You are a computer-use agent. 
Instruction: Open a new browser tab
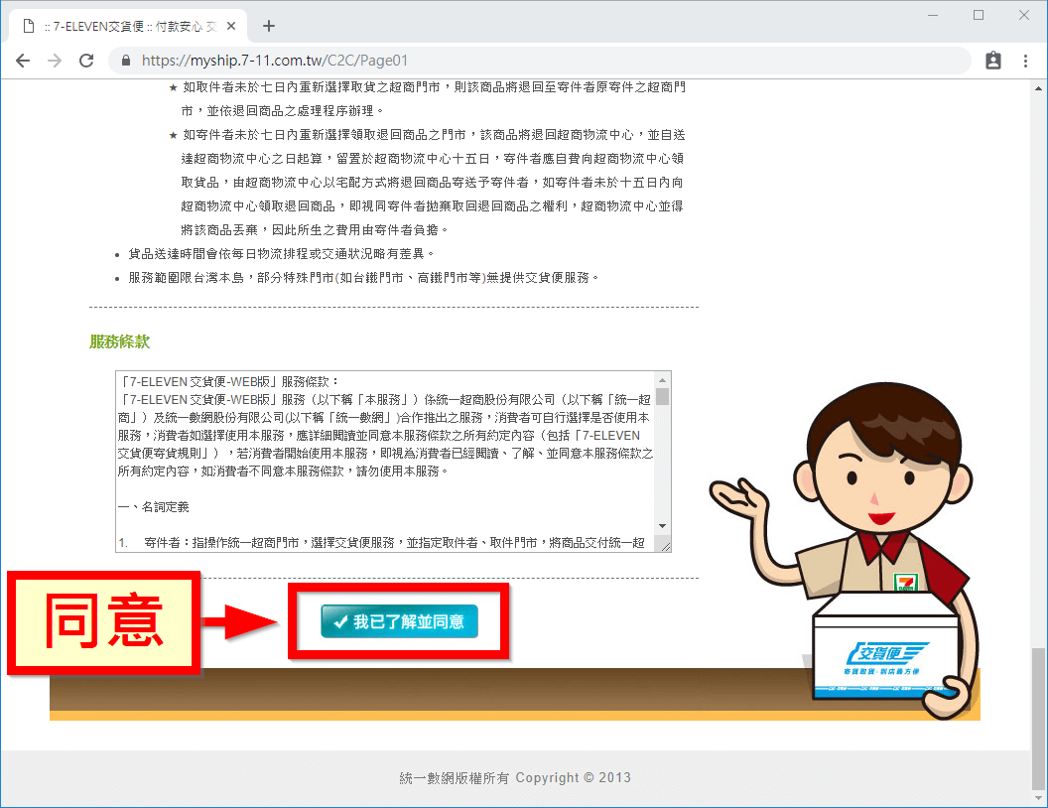pos(268,26)
